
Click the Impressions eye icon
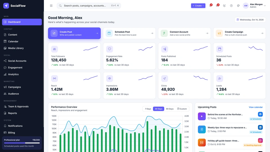coord(109,79)
